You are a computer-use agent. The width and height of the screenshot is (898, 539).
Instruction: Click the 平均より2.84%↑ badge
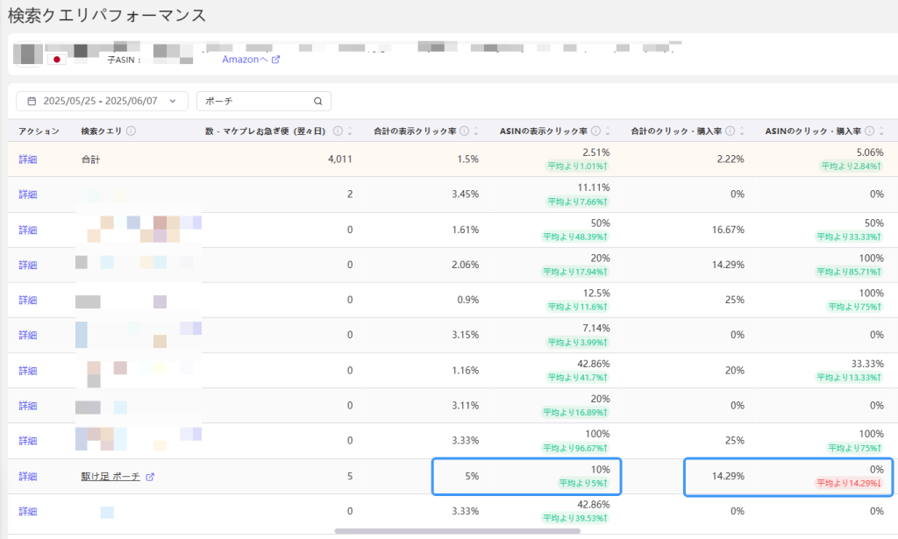point(851,166)
